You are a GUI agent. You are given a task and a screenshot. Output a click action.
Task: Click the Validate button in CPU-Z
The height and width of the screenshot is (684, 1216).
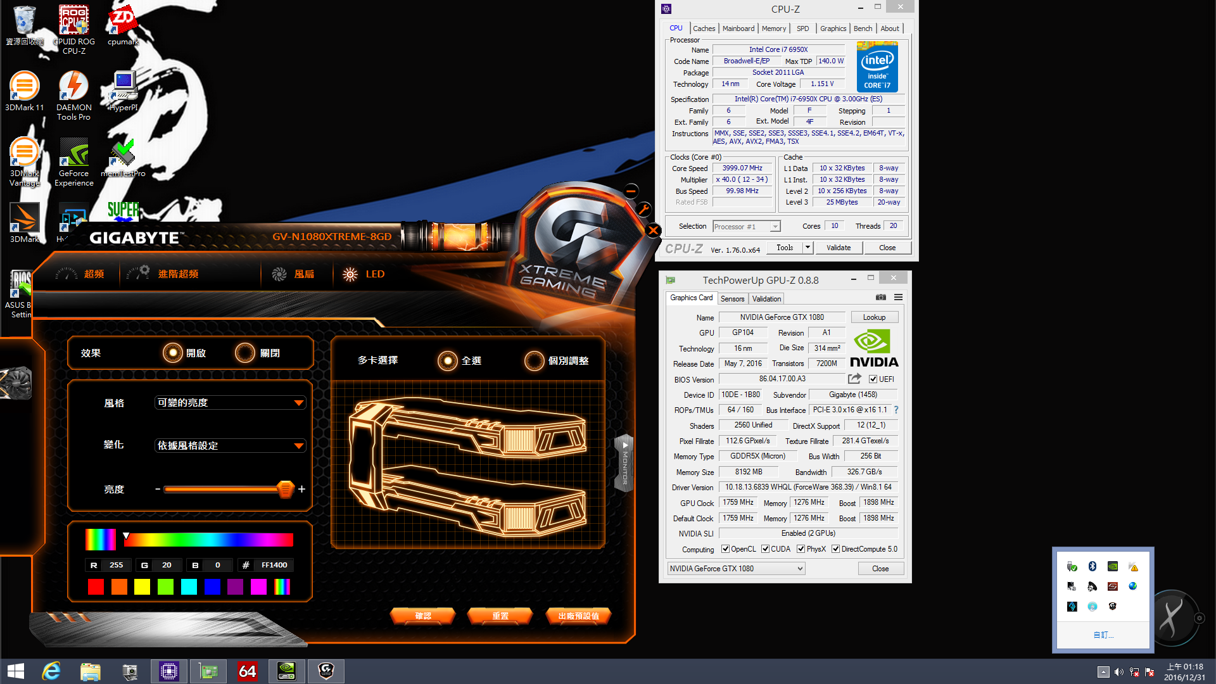838,248
